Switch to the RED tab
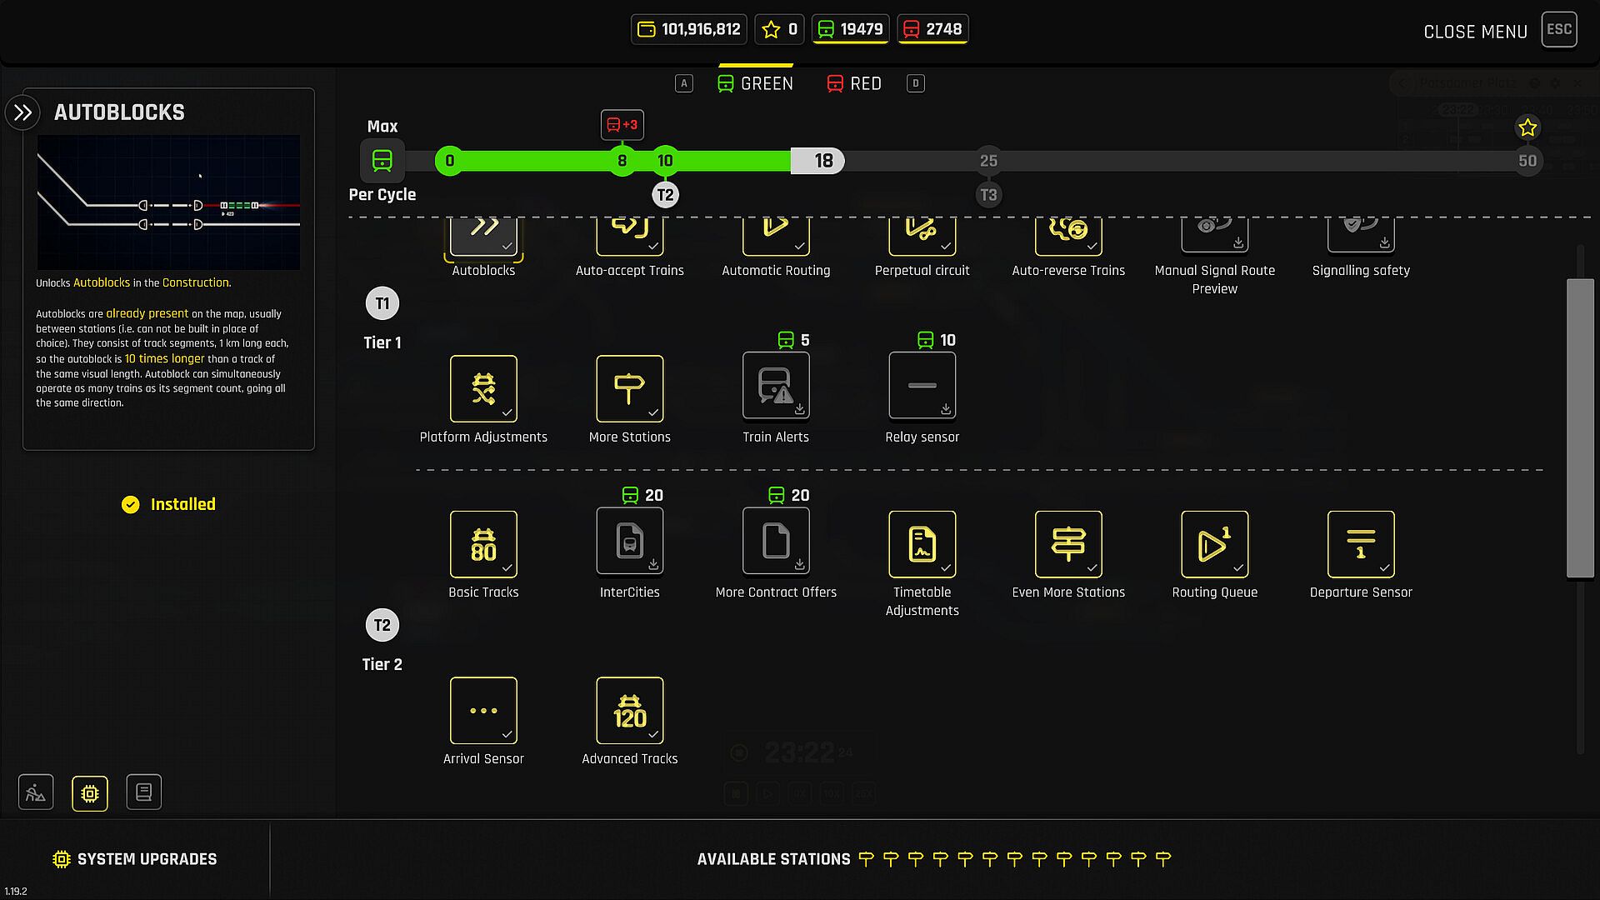Screen dimensions: 1600x900 tap(854, 83)
